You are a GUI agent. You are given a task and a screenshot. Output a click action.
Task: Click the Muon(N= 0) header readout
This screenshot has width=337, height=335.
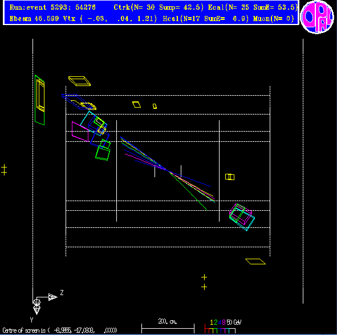273,19
